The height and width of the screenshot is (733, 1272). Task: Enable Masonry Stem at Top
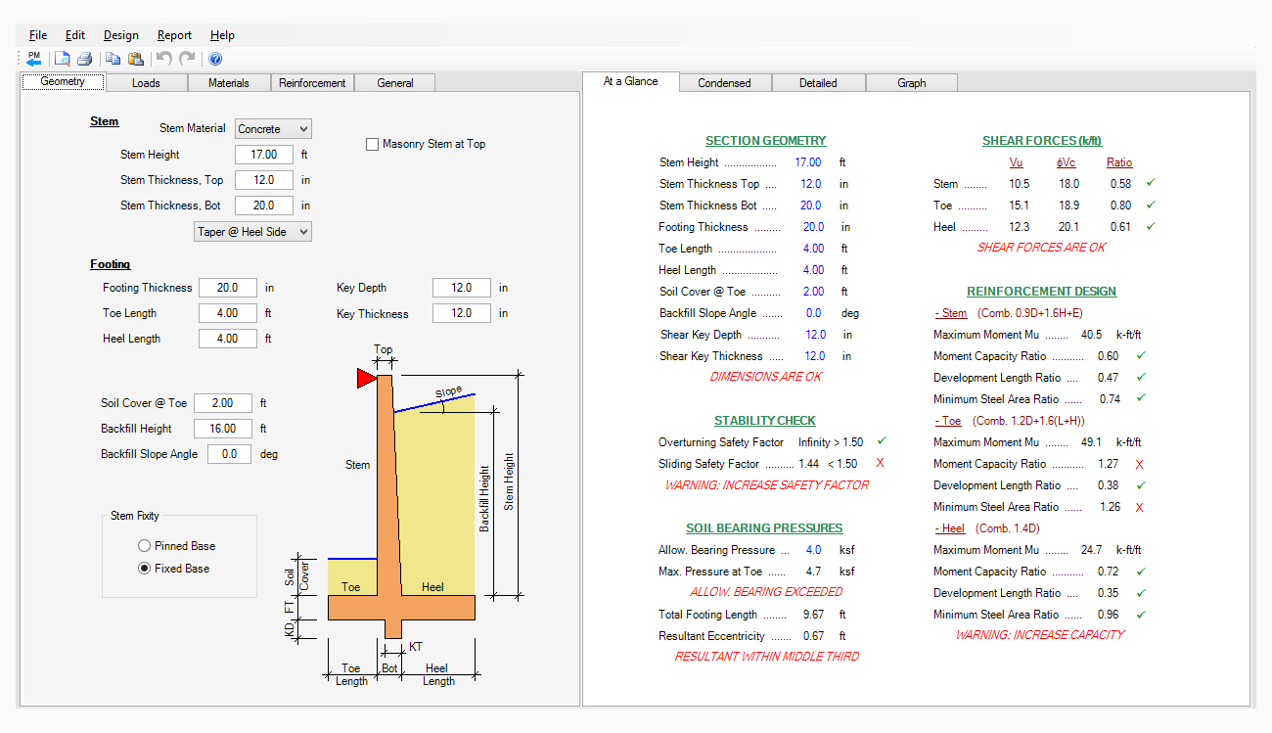pyautogui.click(x=372, y=144)
